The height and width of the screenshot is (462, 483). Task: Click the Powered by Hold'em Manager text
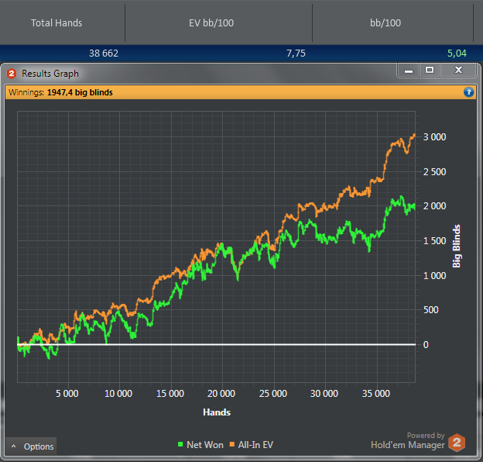coord(408,440)
